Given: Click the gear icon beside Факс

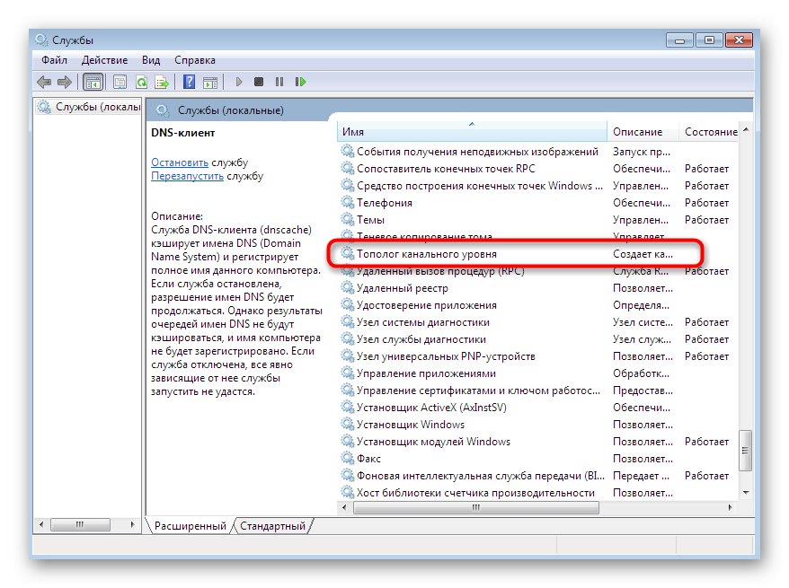Looking at the screenshot, I should 347,458.
